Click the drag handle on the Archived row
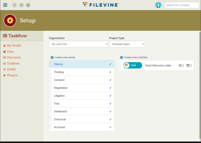 51,127
